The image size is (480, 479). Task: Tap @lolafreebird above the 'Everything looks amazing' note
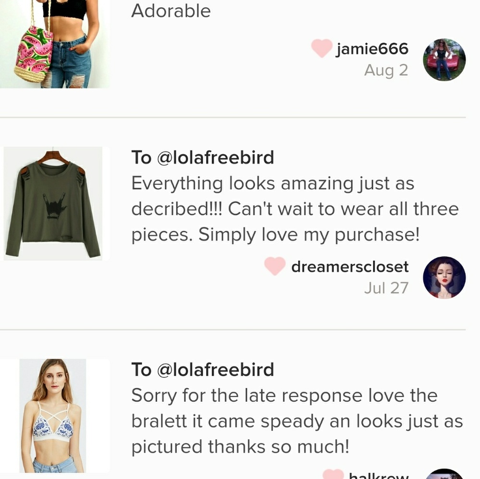[216, 157]
